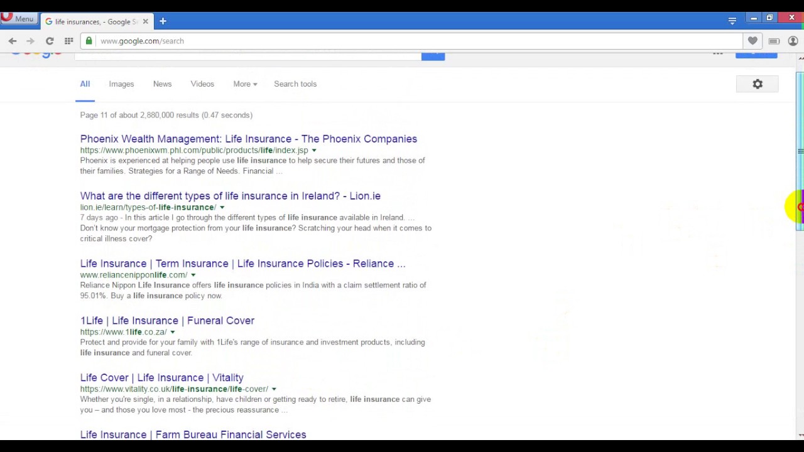
Task: Open Google apps grid icon
Action: [x=718, y=54]
